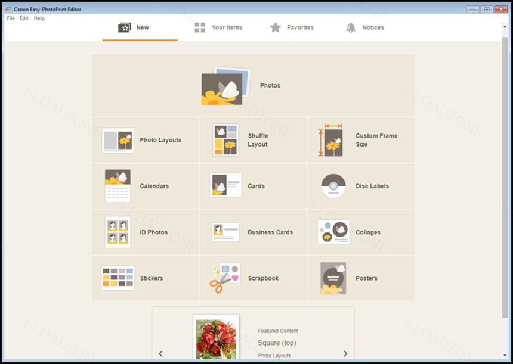513x364 pixels.
Task: Click the ID Photos label text
Action: [154, 232]
